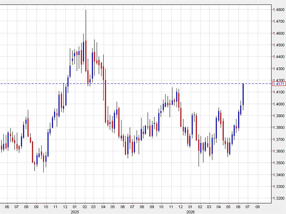The width and height of the screenshot is (286, 214).
Task: Click the 08 month label at far right
Action: (x=258, y=207)
